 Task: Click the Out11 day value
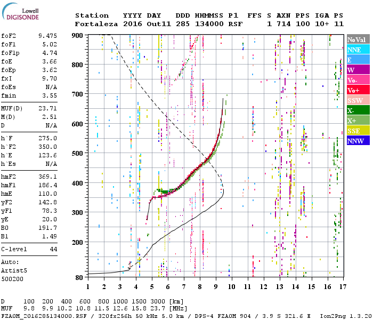click(159, 24)
